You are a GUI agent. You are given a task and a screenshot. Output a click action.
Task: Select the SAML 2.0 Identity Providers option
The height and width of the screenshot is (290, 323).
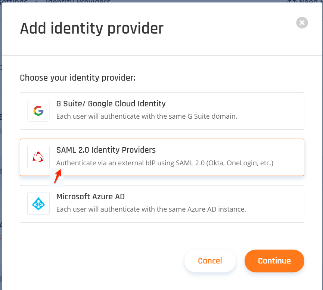(162, 157)
